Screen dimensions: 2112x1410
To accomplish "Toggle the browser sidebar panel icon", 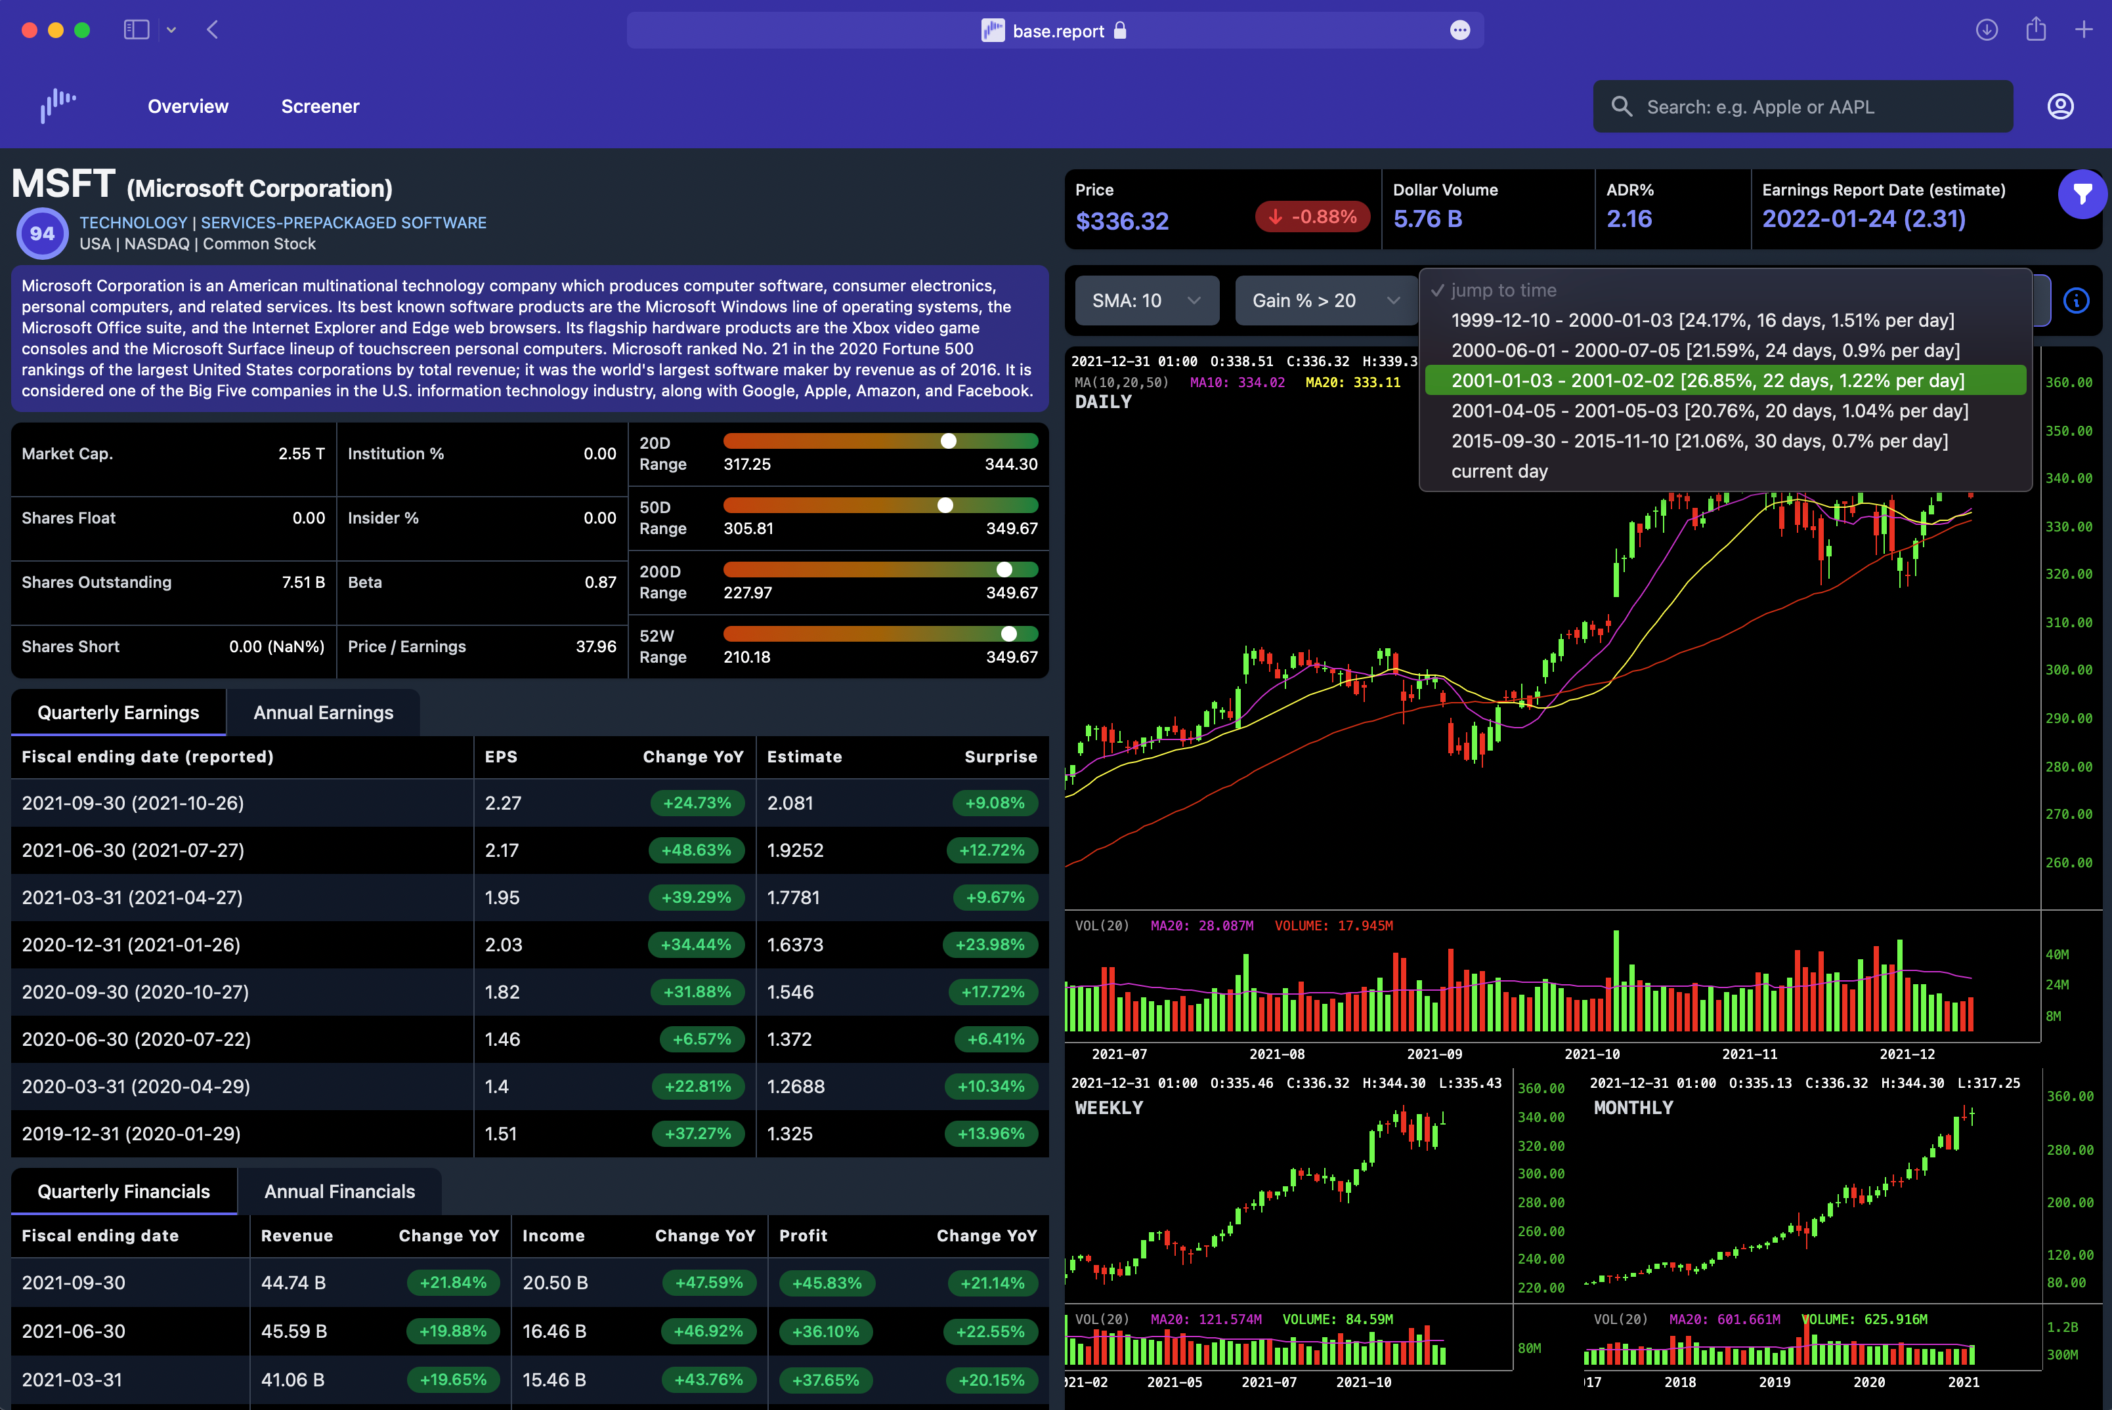I will pos(136,30).
